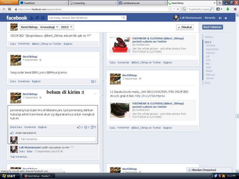Click Bagikan on the quiz winner post
This screenshot has height=179, width=239.
42,127
